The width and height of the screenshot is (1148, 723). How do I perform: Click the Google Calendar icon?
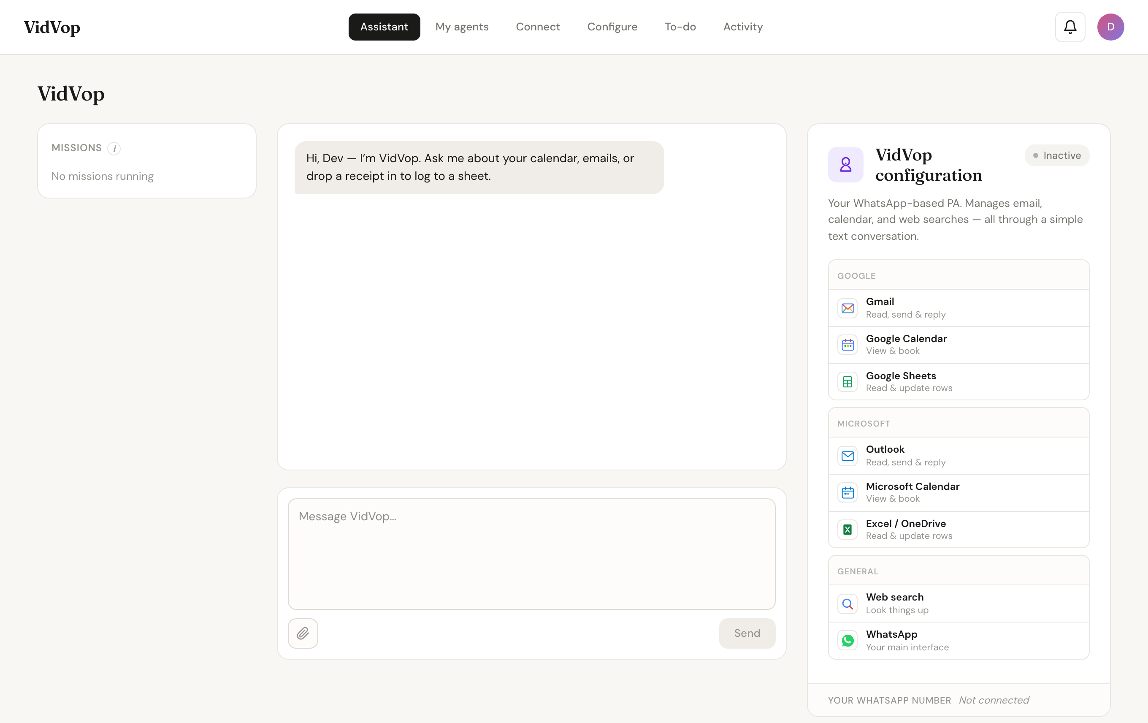point(847,345)
